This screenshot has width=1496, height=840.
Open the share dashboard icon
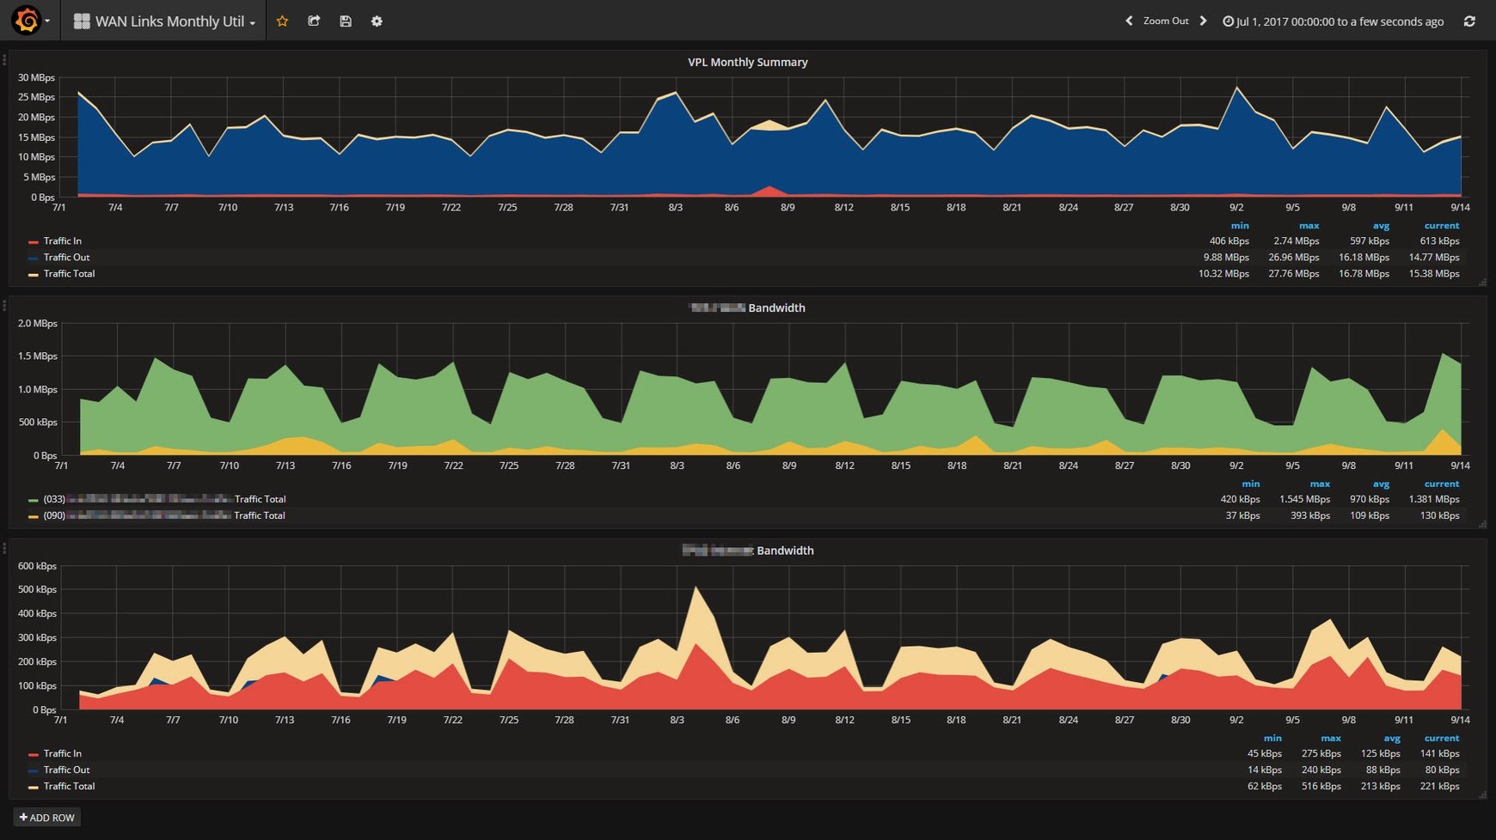(314, 21)
